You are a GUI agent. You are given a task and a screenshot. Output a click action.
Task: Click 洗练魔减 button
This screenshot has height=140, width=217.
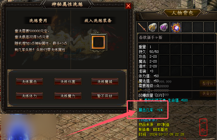click(105, 82)
